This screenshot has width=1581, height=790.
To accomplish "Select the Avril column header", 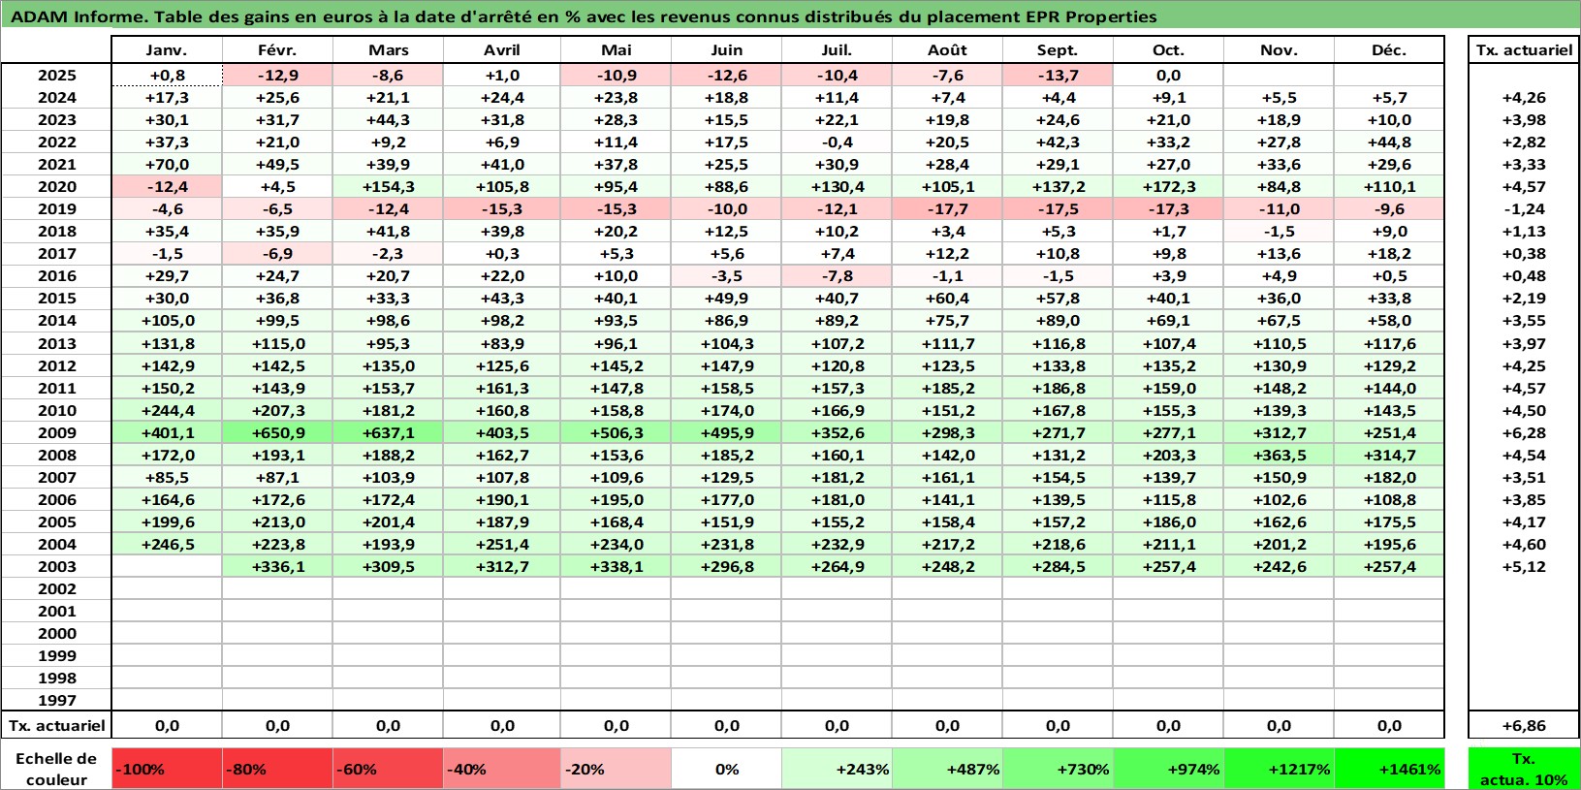I will click(x=502, y=50).
